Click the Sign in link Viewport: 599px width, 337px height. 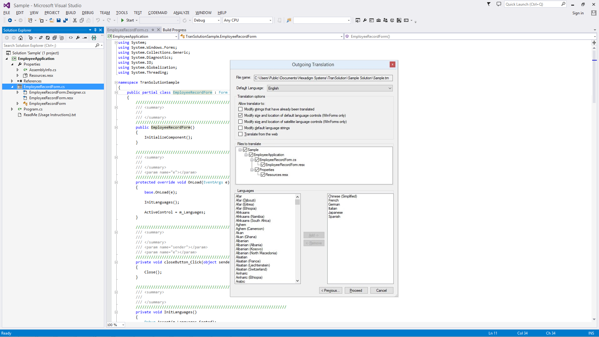pos(578,13)
